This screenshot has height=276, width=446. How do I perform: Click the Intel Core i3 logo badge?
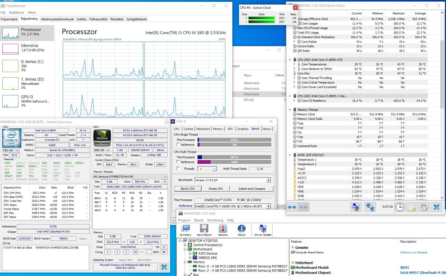[x=11, y=138]
